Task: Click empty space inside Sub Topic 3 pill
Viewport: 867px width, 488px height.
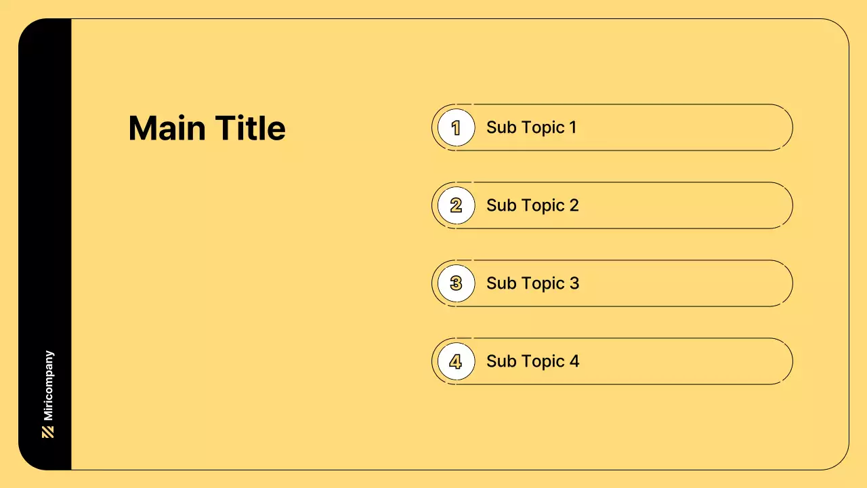Action: (684, 283)
